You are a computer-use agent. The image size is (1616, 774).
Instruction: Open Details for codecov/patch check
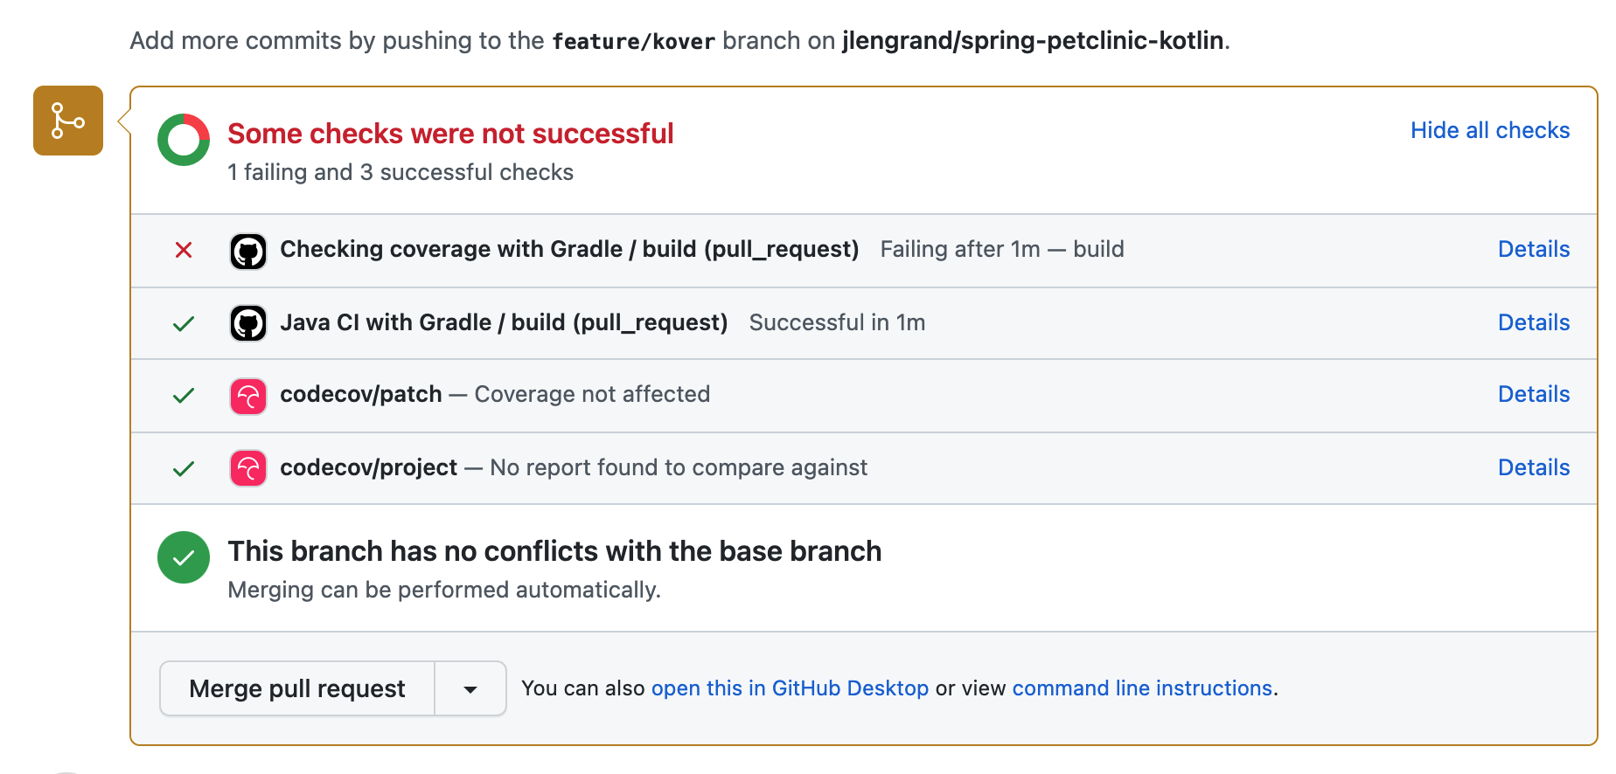(x=1533, y=395)
